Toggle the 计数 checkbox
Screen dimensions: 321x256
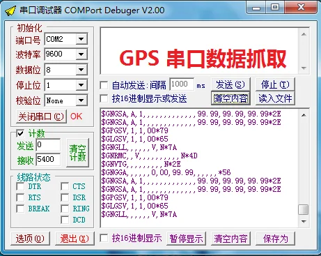click(x=20, y=133)
